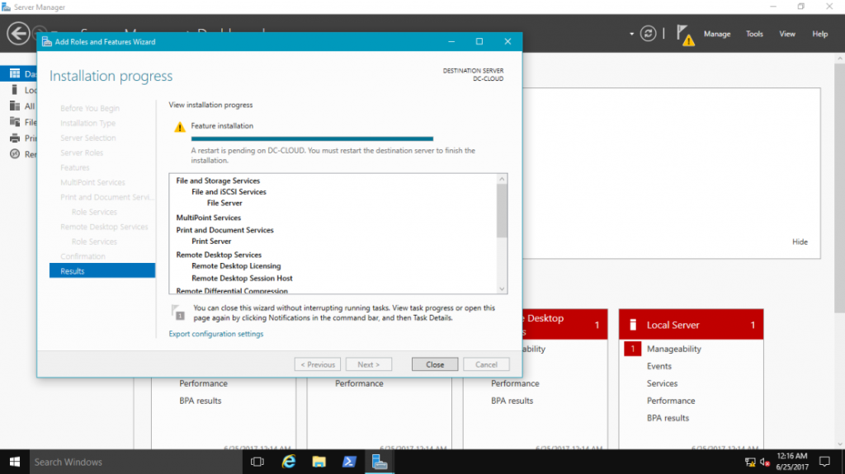Open the dropdown arrow beside the refresh icon
Viewport: 845px width, 474px height.
pos(631,34)
